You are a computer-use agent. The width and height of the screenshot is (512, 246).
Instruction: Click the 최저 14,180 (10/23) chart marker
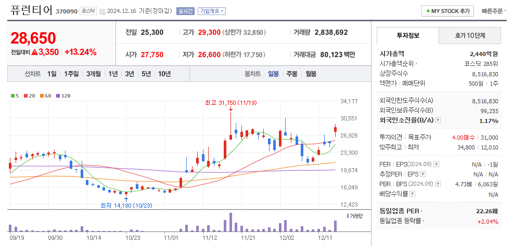[126, 206]
